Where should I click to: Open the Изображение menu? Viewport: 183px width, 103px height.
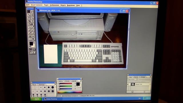click(54, 5)
